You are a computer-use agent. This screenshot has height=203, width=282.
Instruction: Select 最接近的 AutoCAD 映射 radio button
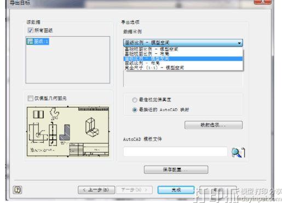[x=135, y=110]
